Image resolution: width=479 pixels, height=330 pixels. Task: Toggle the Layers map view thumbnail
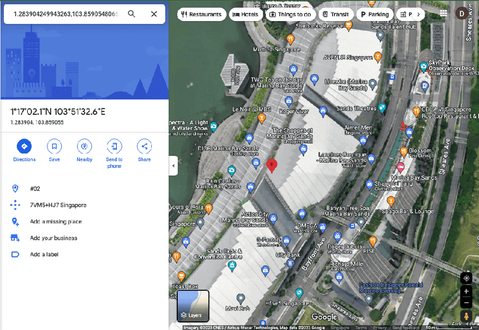(x=193, y=306)
